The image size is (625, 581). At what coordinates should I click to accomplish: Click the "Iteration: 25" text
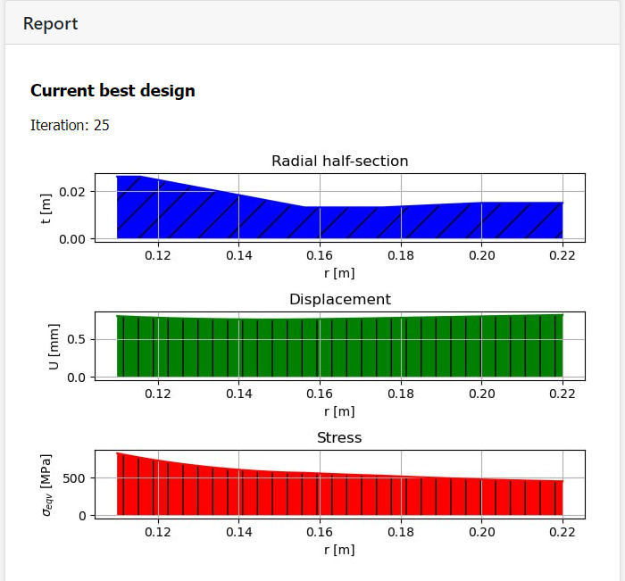tap(70, 125)
